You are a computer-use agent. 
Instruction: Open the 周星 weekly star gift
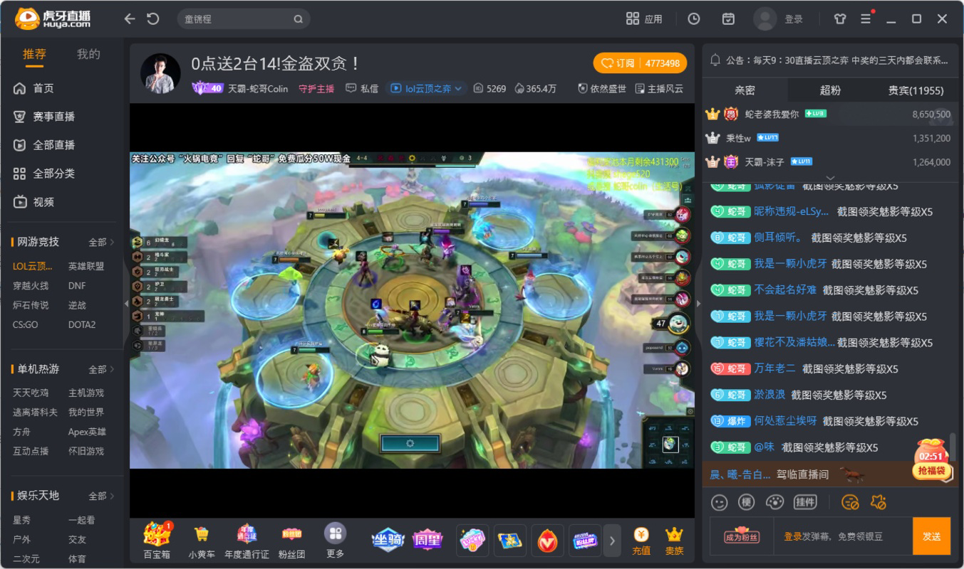pos(427,540)
